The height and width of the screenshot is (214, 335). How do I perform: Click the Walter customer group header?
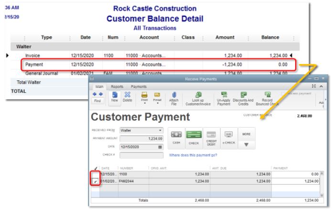(155, 46)
